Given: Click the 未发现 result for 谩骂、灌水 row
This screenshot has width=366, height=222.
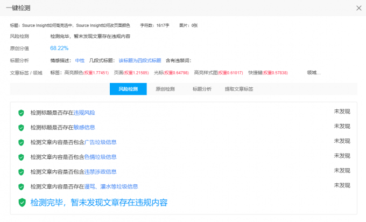Looking at the screenshot, I should pyautogui.click(x=342, y=185).
